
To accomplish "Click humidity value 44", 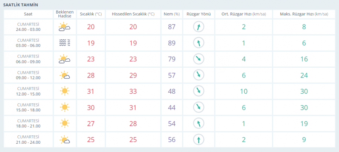I will [172, 108].
